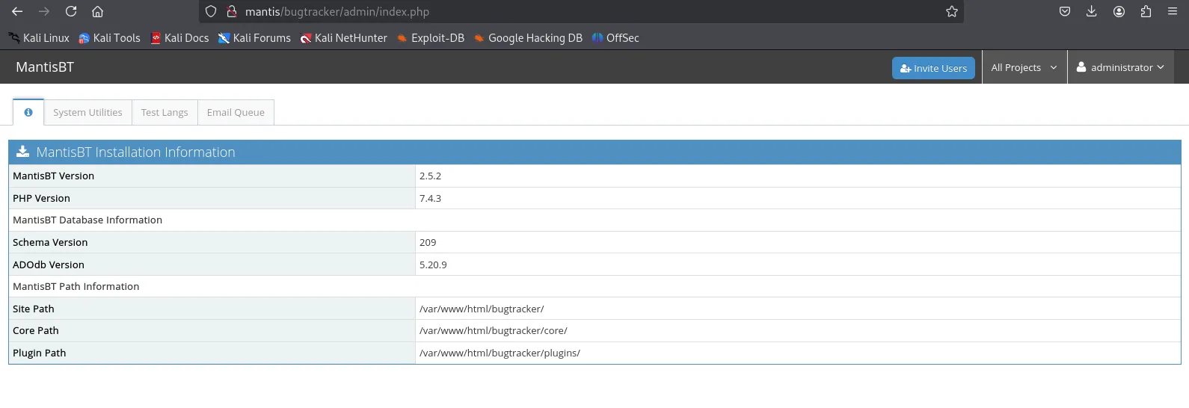Select core path /var/www/html/bugtracker/core/

[x=494, y=331]
